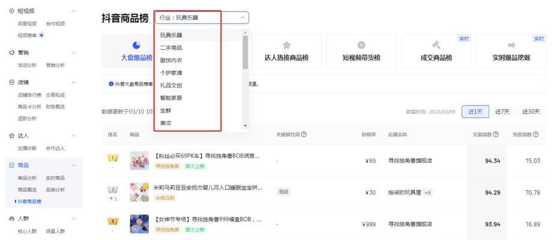
Task: Click the 短视频 section icon in sidebar
Action: point(11,11)
